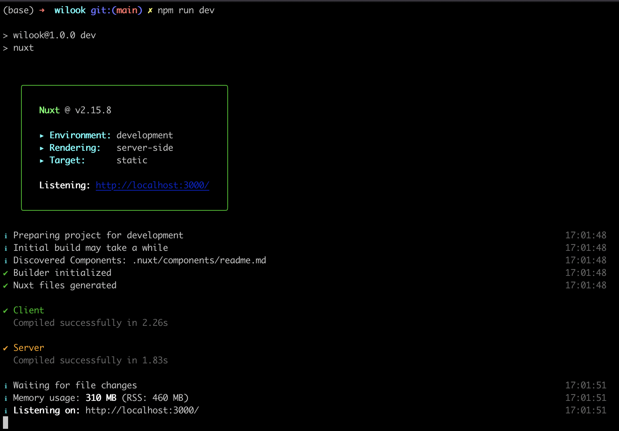Image resolution: width=619 pixels, height=431 pixels.
Task: Click '.nuxt/components/readme.md' path
Action: click(x=199, y=260)
